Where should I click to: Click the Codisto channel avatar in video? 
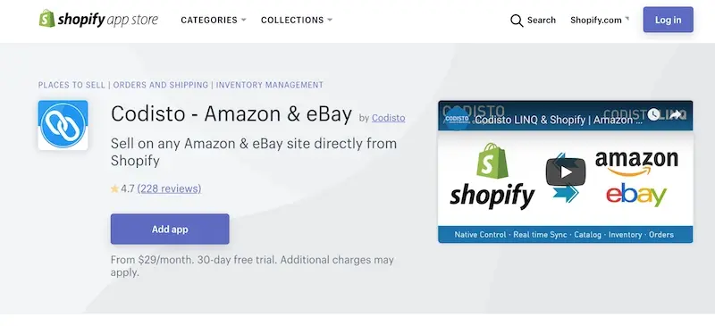(457, 119)
